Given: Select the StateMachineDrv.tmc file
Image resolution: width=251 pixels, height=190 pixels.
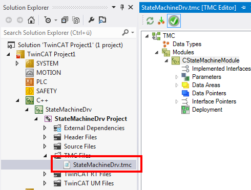Looking at the screenshot, I should click(102, 165).
